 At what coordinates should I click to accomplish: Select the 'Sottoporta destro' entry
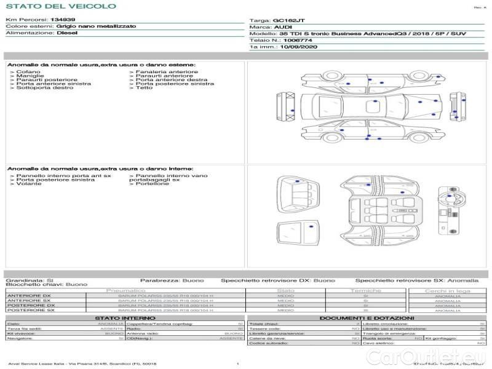[x=42, y=88]
